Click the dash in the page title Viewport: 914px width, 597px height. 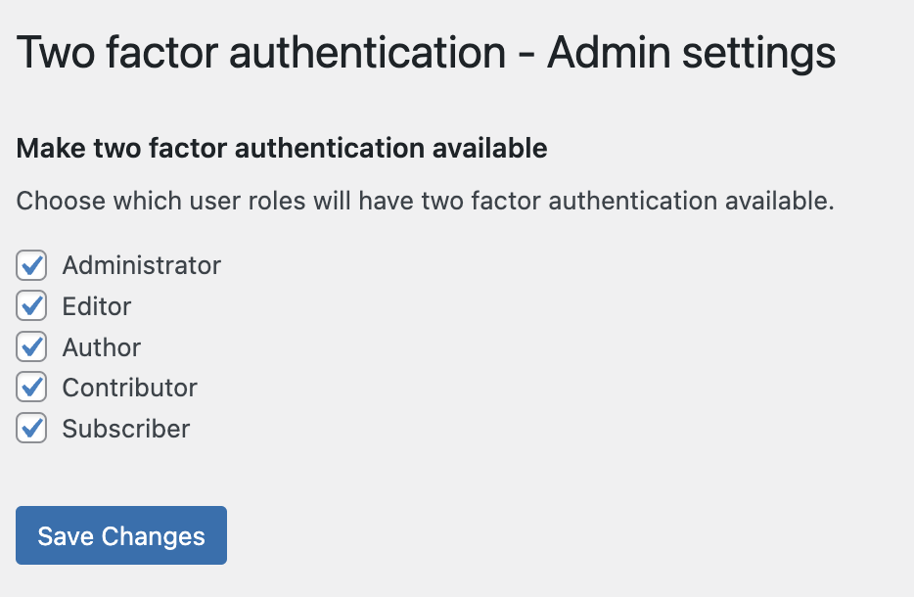(x=526, y=56)
